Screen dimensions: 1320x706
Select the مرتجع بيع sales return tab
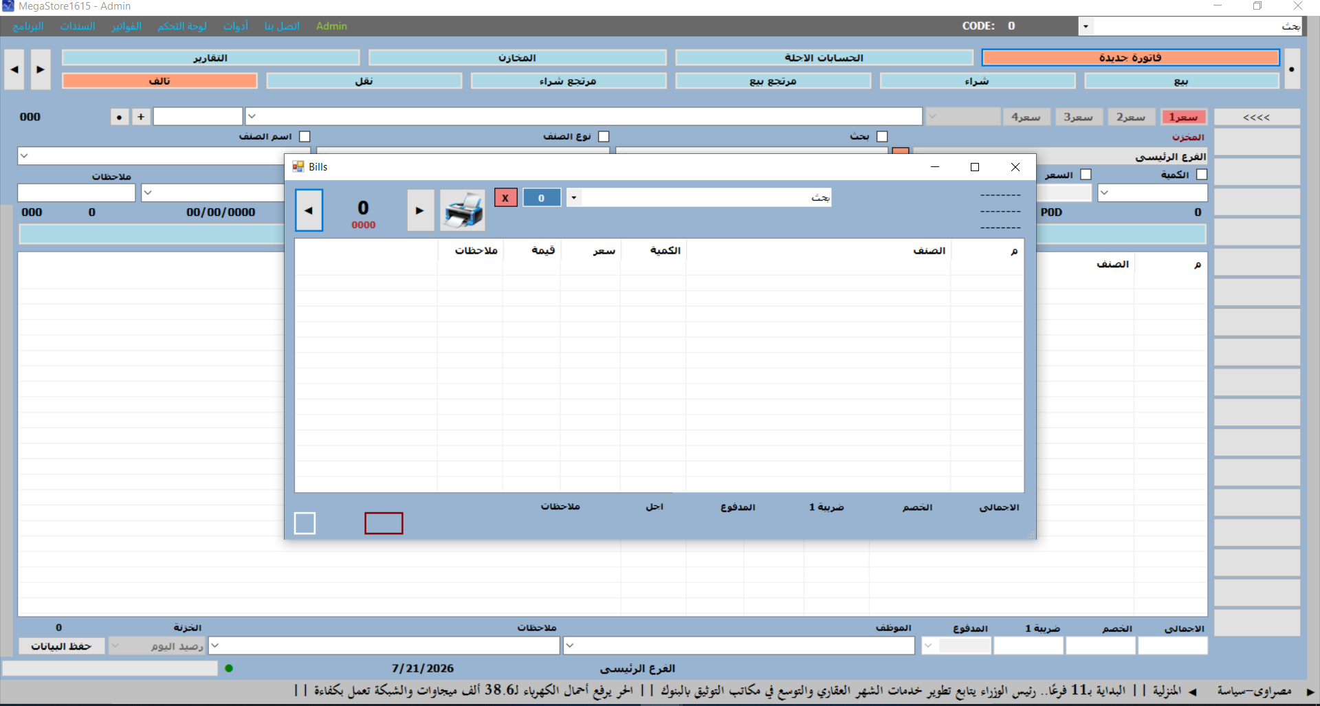click(773, 81)
